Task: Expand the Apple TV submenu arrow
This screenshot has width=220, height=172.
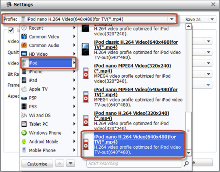Action: click(74, 89)
